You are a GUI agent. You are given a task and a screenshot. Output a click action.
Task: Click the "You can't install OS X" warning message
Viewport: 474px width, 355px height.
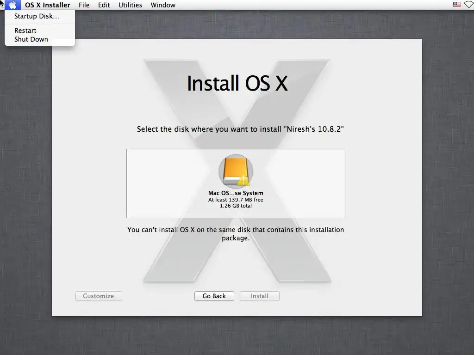[x=236, y=233]
